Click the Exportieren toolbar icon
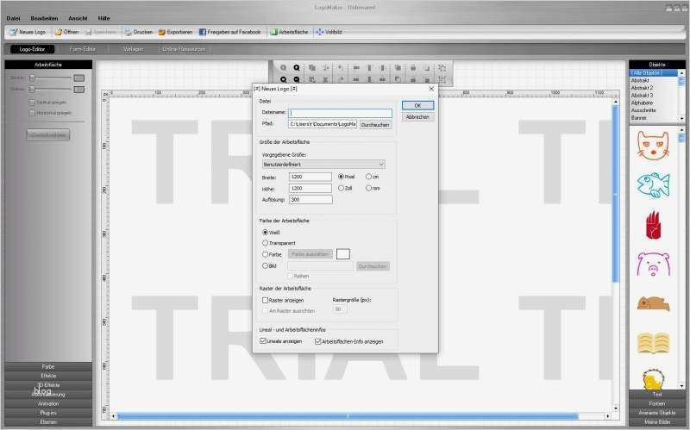Image resolution: width=690 pixels, height=430 pixels. pos(162,32)
